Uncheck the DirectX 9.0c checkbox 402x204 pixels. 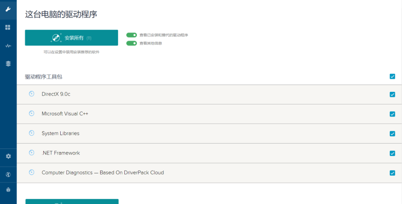coord(392,94)
